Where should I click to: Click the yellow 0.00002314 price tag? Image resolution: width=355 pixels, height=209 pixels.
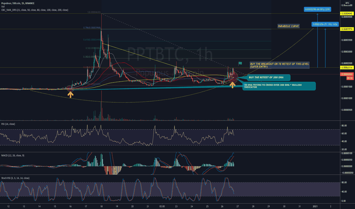point(347,68)
